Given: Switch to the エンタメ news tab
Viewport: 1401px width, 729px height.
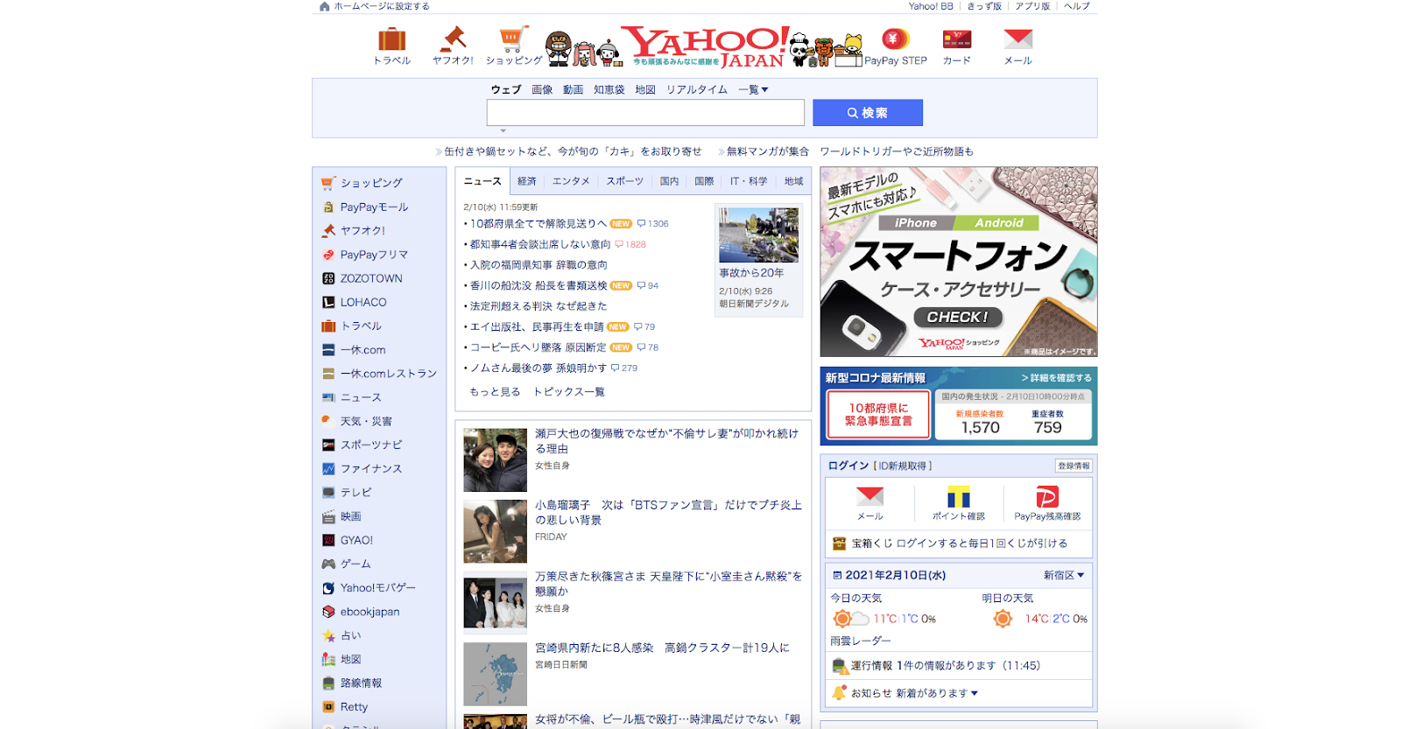Looking at the screenshot, I should tap(571, 181).
